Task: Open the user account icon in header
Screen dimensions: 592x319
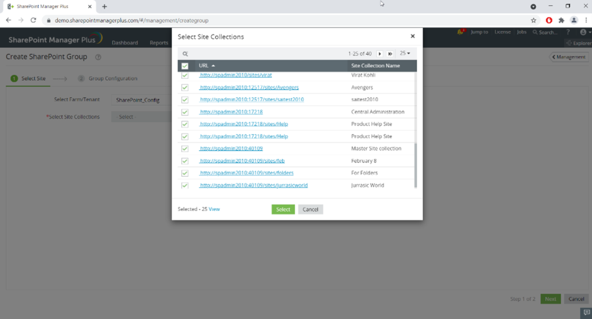Action: tap(583, 32)
